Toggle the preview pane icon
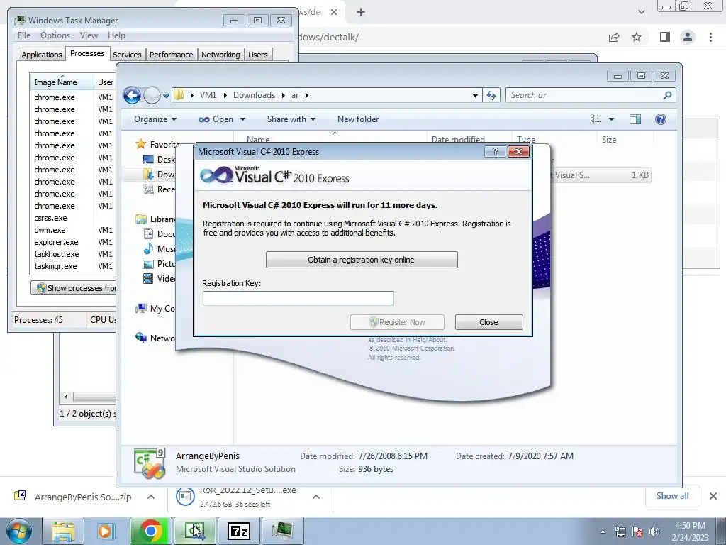 635,119
